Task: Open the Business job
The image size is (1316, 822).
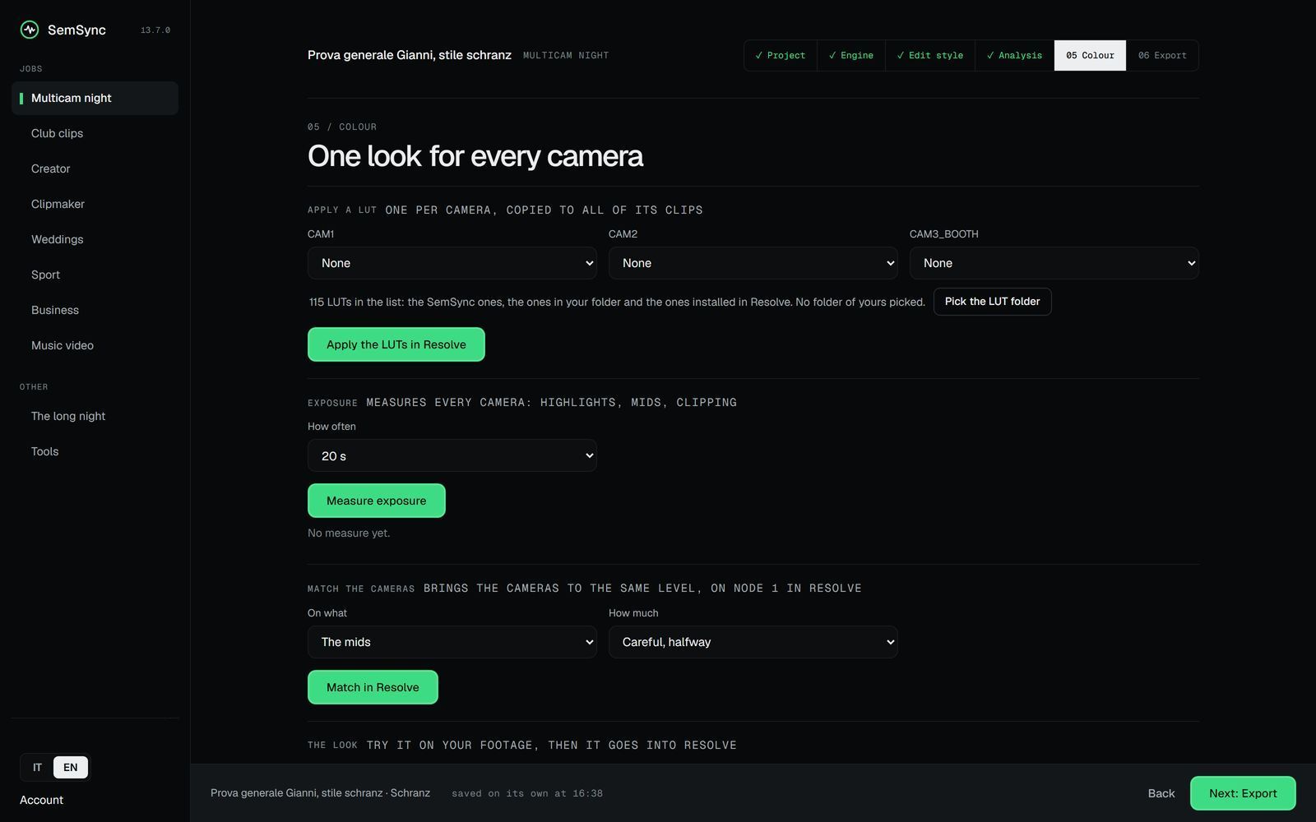Action: click(95, 310)
